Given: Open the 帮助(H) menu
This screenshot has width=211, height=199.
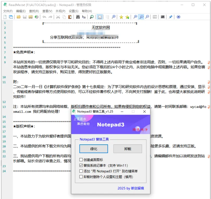Looking at the screenshot, I should click(87, 11).
